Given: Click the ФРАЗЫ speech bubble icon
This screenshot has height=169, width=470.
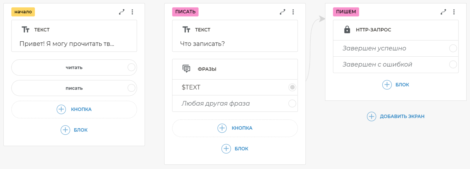Looking at the screenshot, I should (x=186, y=69).
